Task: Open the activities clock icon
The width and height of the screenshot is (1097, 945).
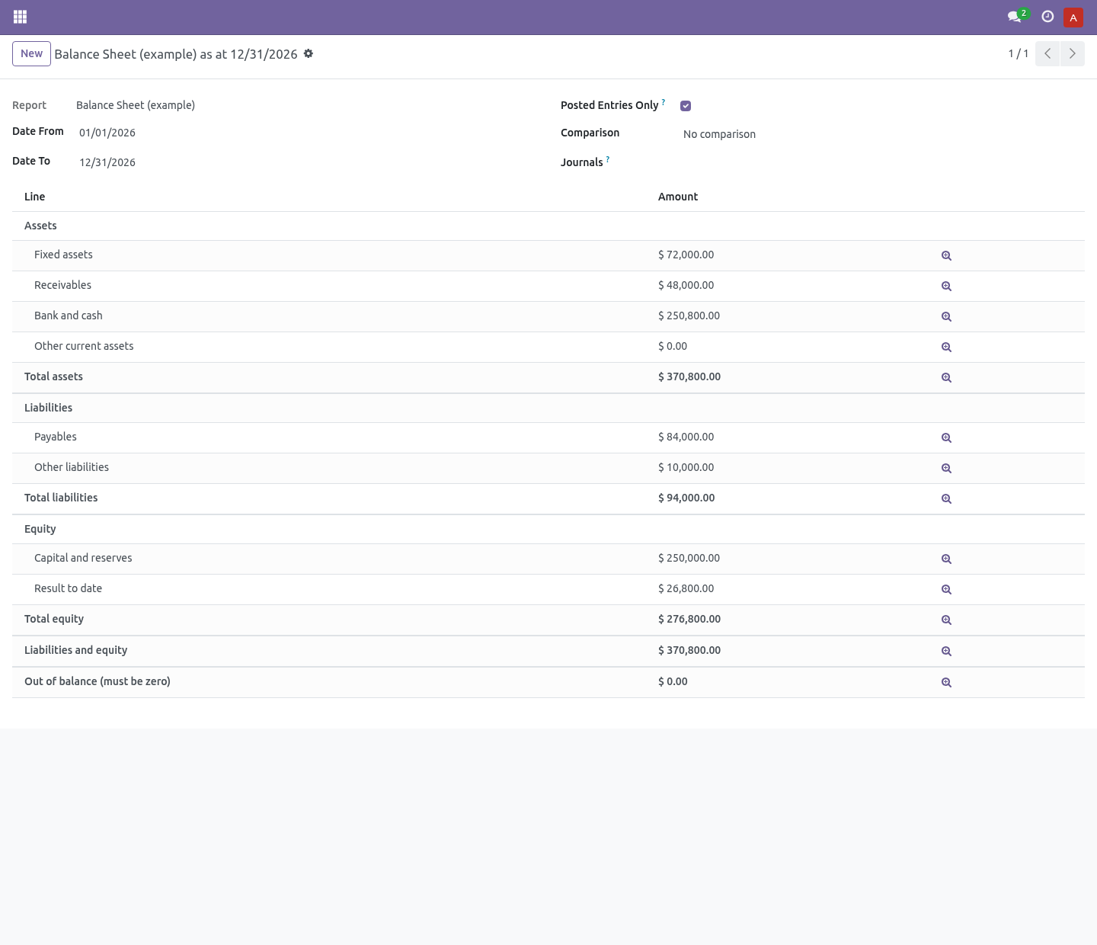Action: click(x=1047, y=17)
